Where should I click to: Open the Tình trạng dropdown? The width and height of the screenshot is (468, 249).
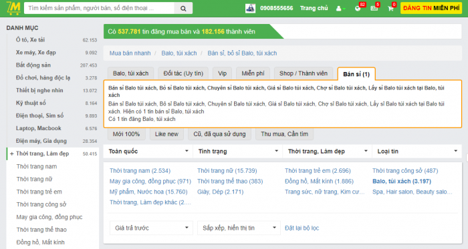point(238,152)
